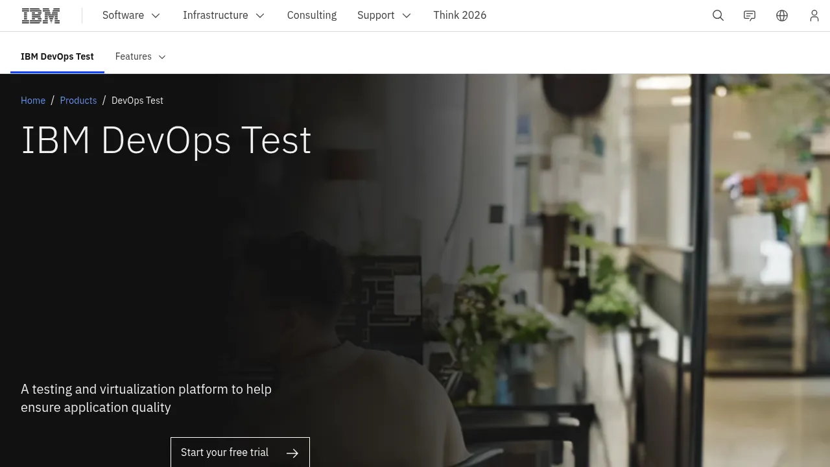Expand the Features dropdown chevron
The width and height of the screenshot is (830, 467).
[162, 57]
